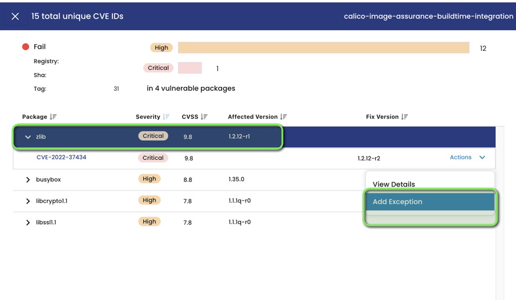Collapse the zlib package row
This screenshot has width=516, height=300.
[x=28, y=137]
